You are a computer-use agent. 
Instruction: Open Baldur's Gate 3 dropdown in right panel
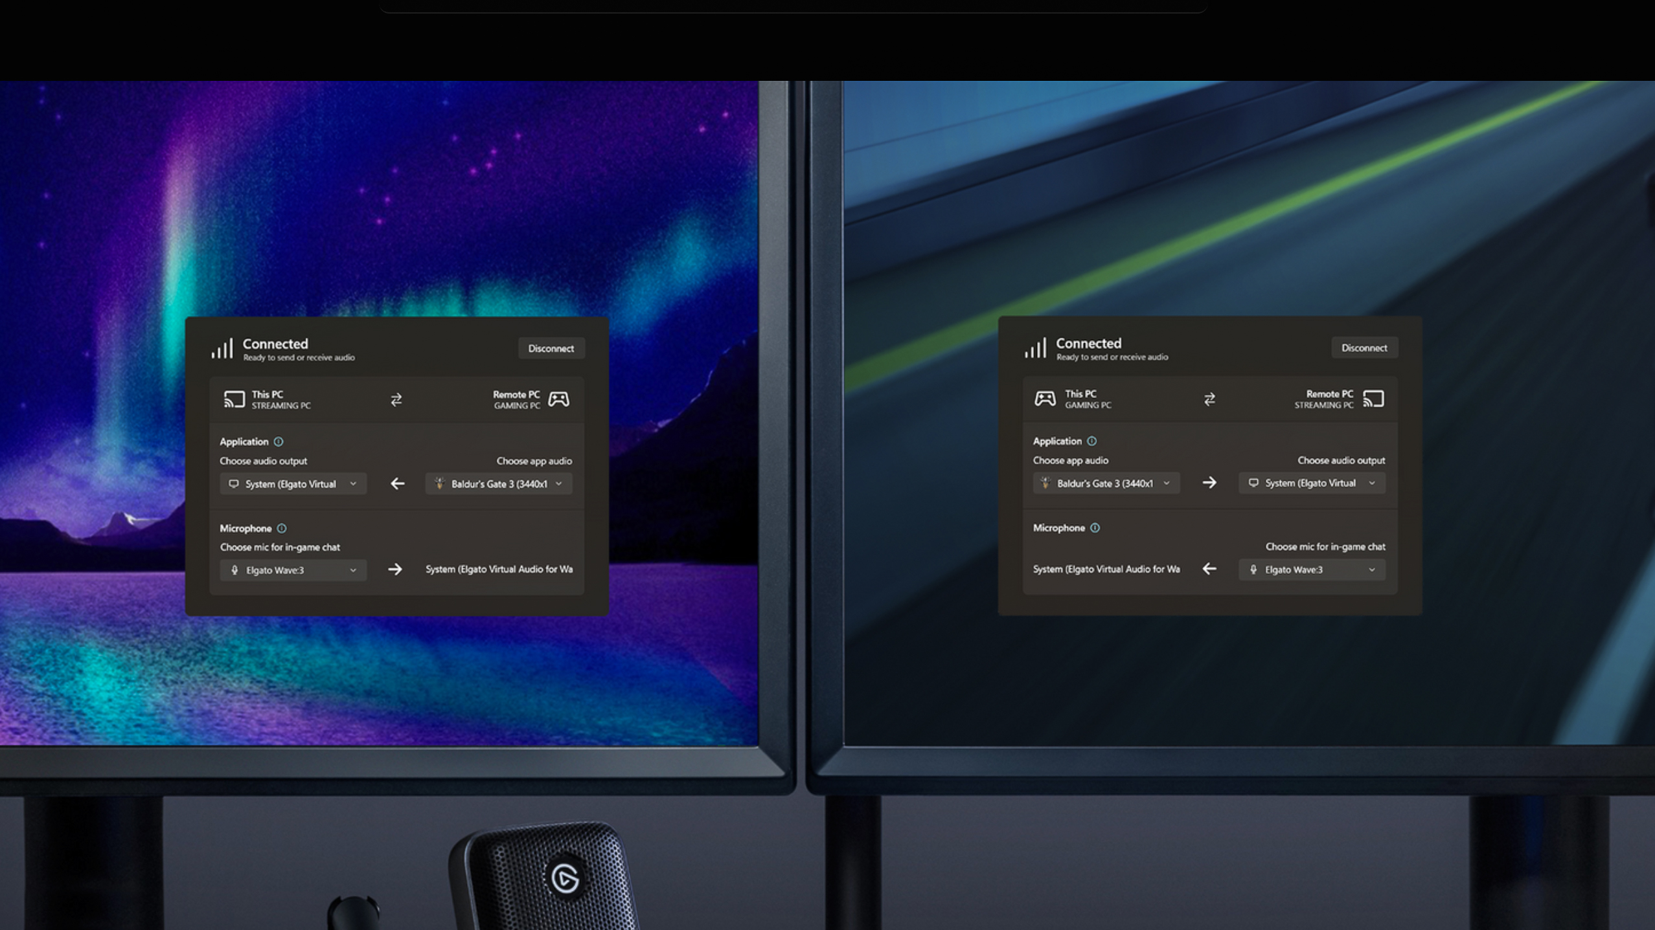coord(1106,483)
